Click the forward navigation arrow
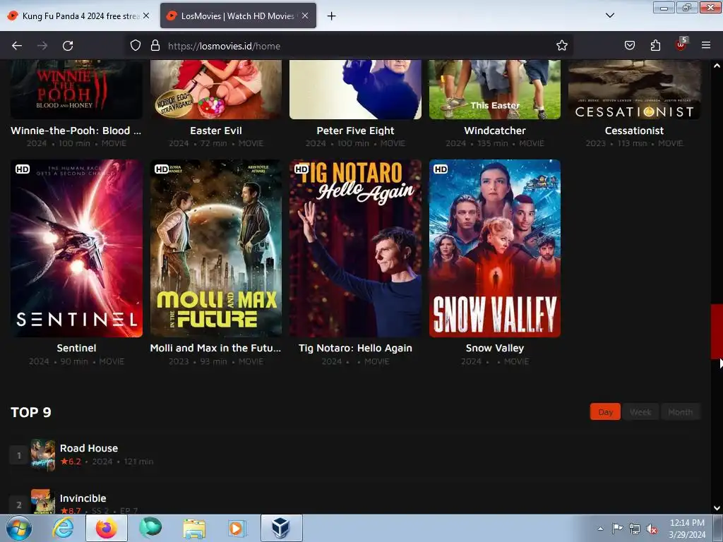The image size is (723, 542). [x=42, y=46]
